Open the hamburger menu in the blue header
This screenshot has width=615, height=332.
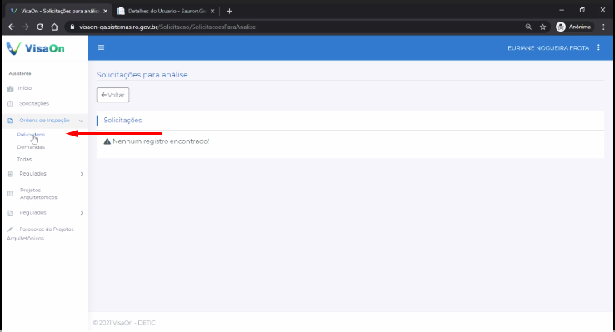101,47
